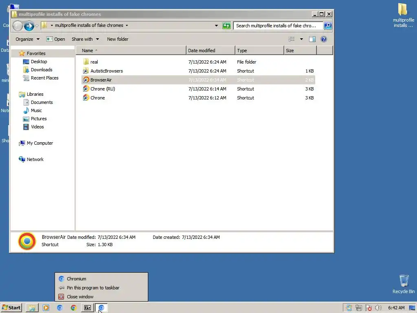Viewport: 417px width, 313px height.
Task: Sort by the Type column header
Action: [259, 50]
